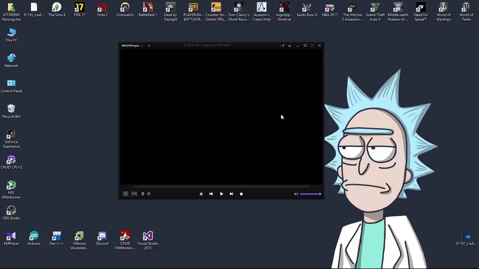The image size is (479, 269).
Task: Pin KMPlayer window on top
Action: coord(282,46)
